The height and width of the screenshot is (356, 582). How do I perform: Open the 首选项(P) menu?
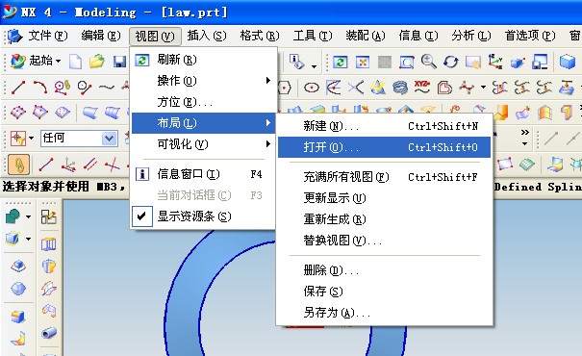(x=530, y=36)
